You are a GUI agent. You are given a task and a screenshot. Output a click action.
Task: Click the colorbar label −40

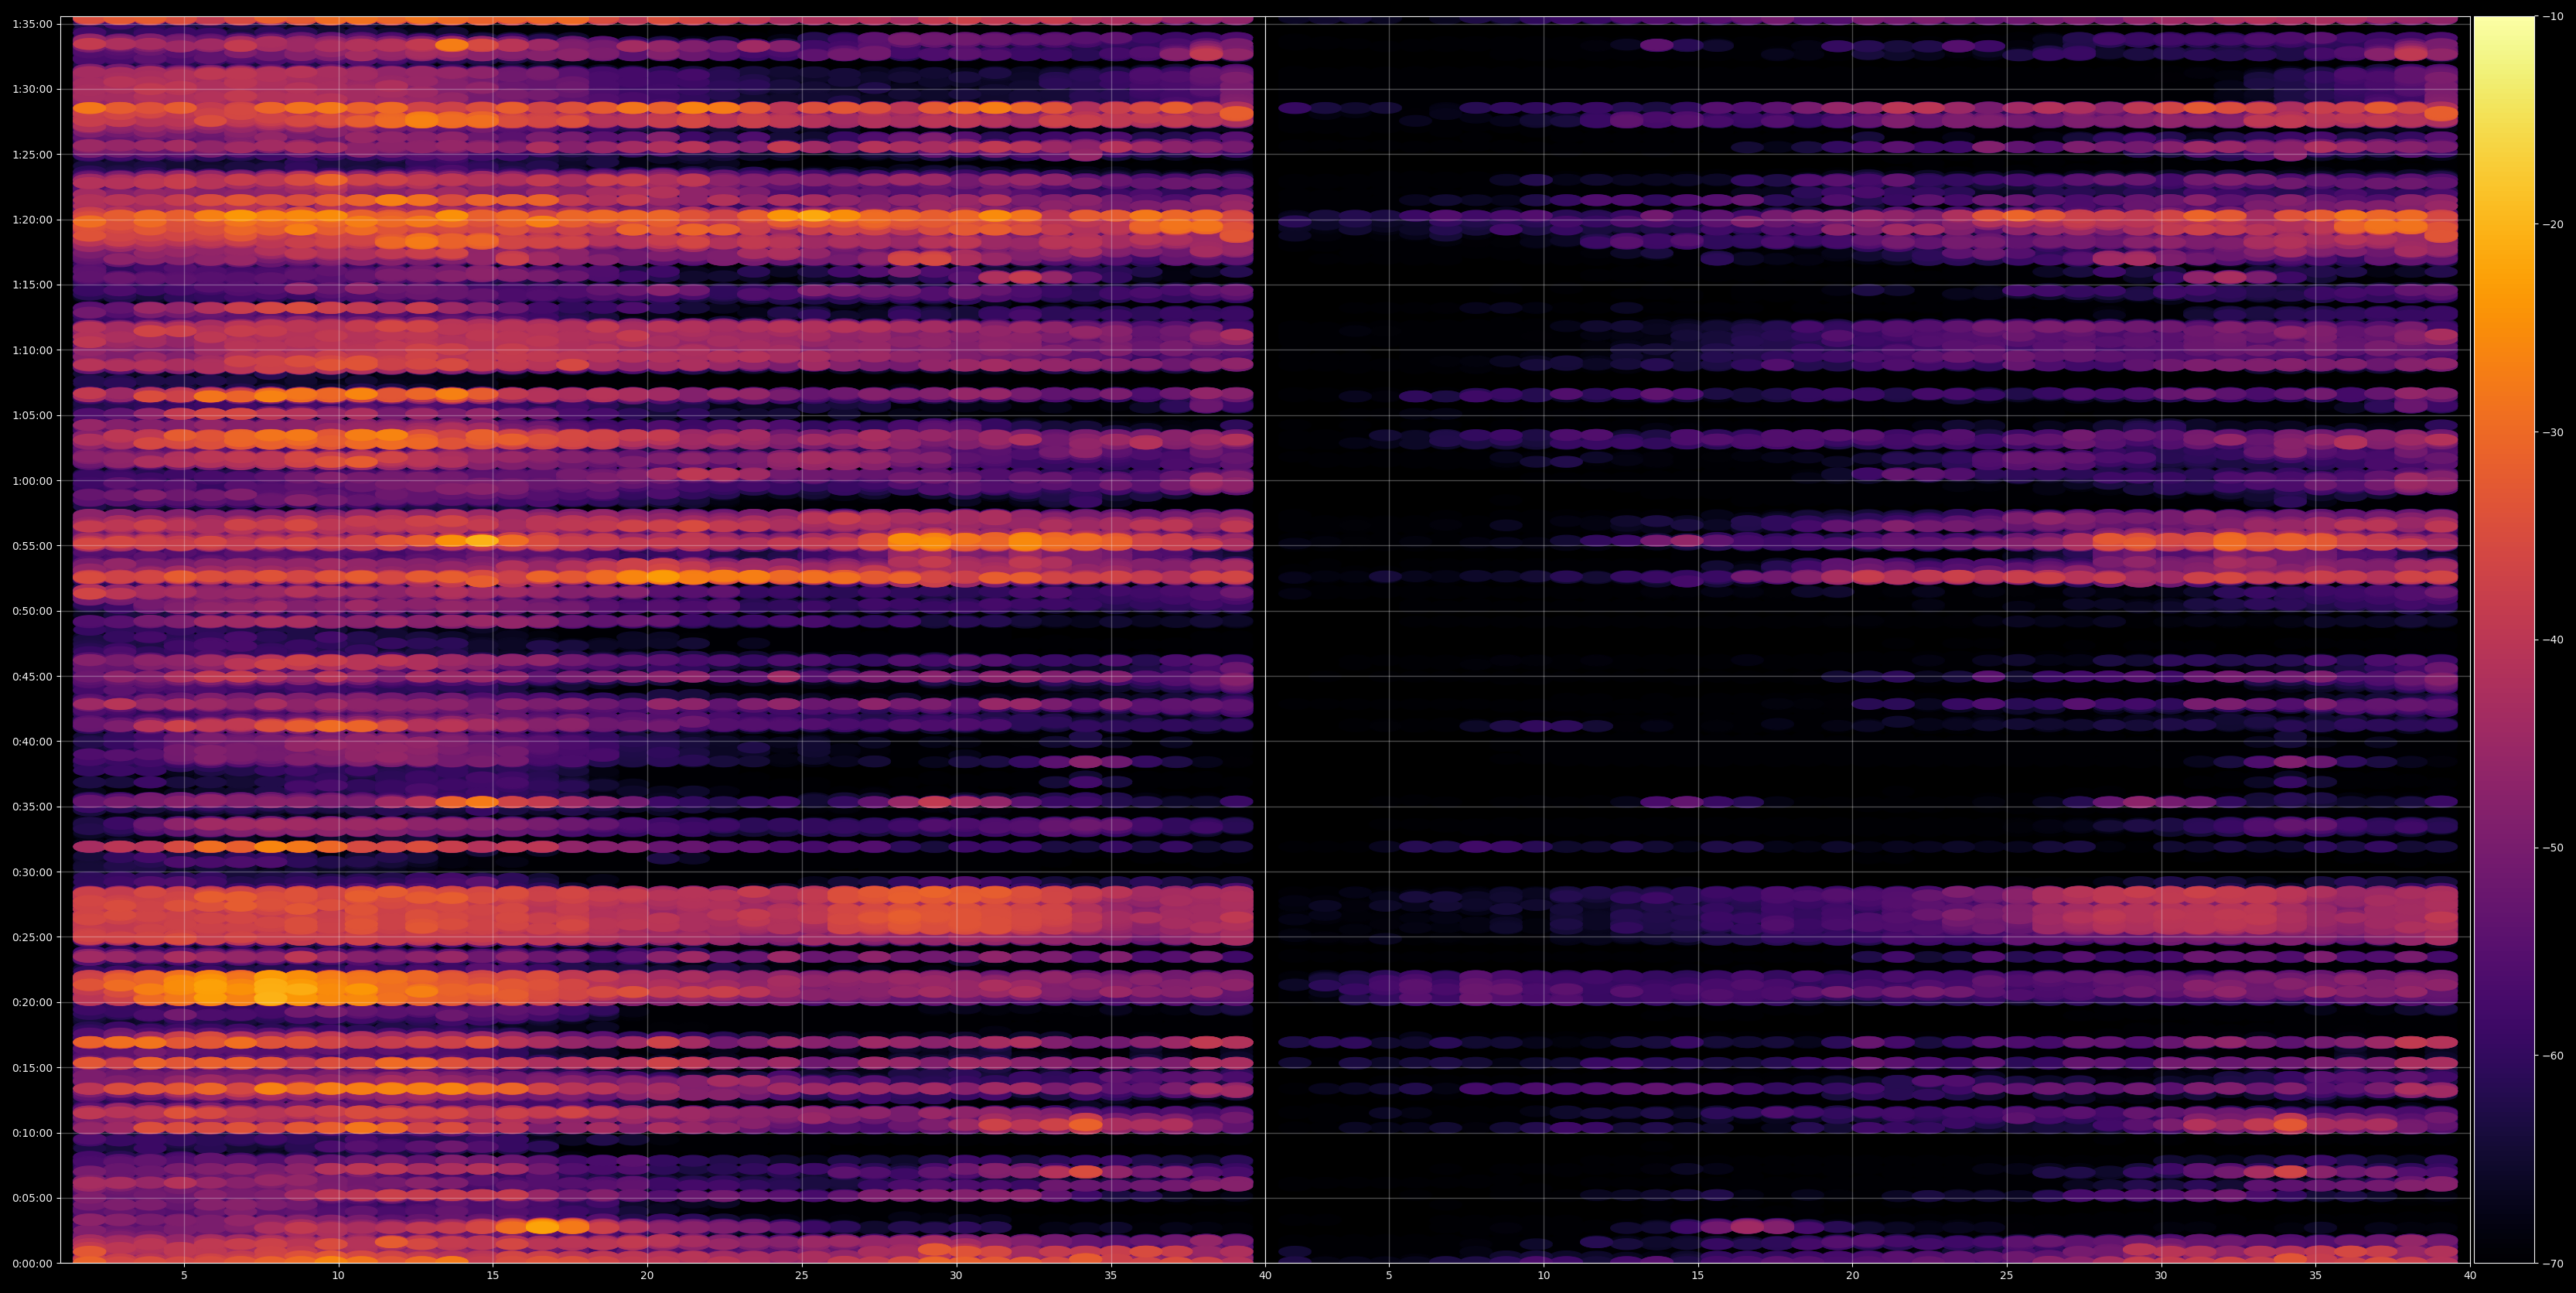tap(2552, 640)
